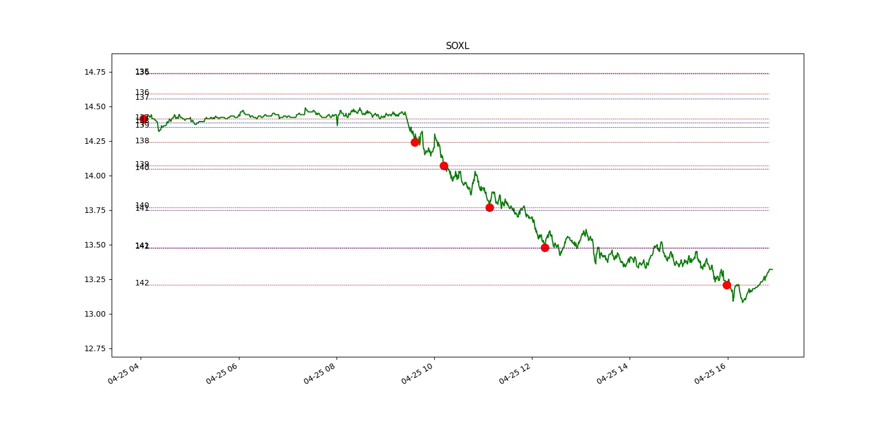Click the 04-25 14 x-axis label
The height and width of the screenshot is (446, 893).
pos(612,373)
